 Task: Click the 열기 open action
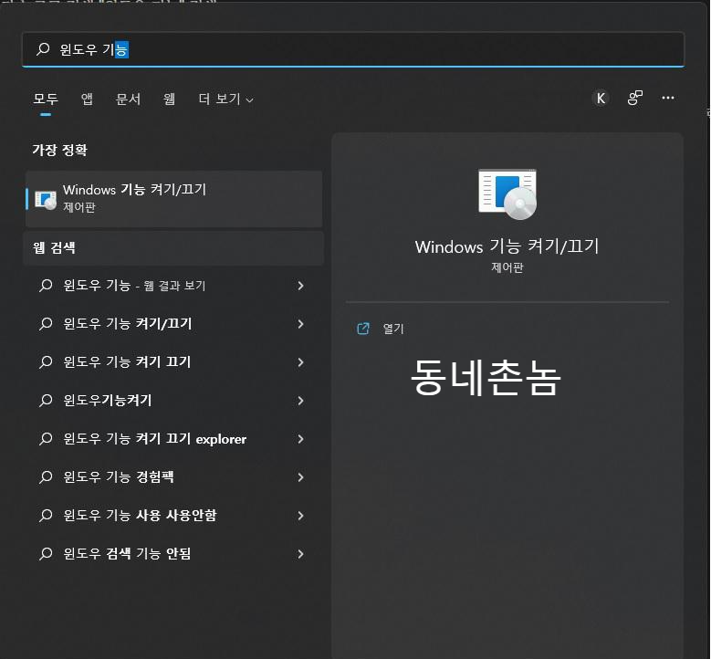[393, 329]
